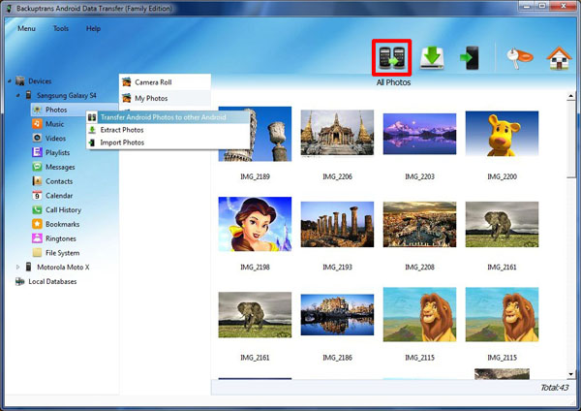The width and height of the screenshot is (581, 411).
Task: Click the green download arrow toolbar icon
Action: tap(432, 57)
